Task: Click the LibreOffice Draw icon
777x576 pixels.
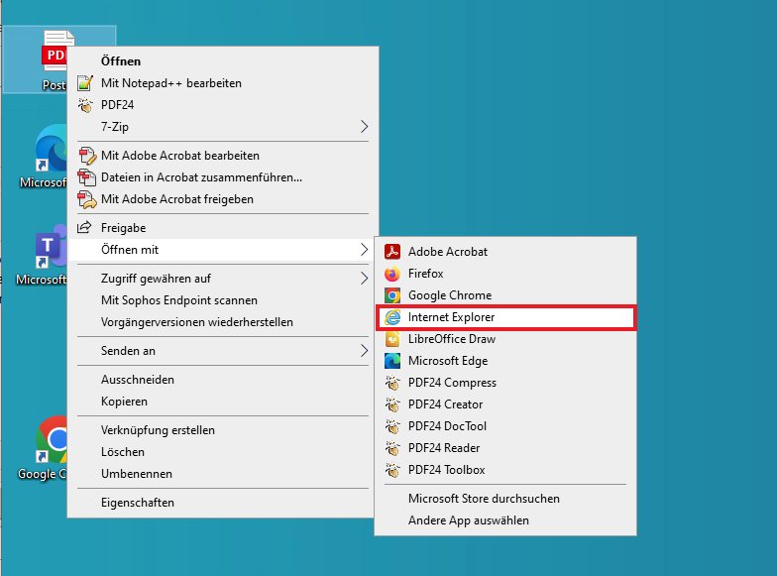Action: pos(392,339)
